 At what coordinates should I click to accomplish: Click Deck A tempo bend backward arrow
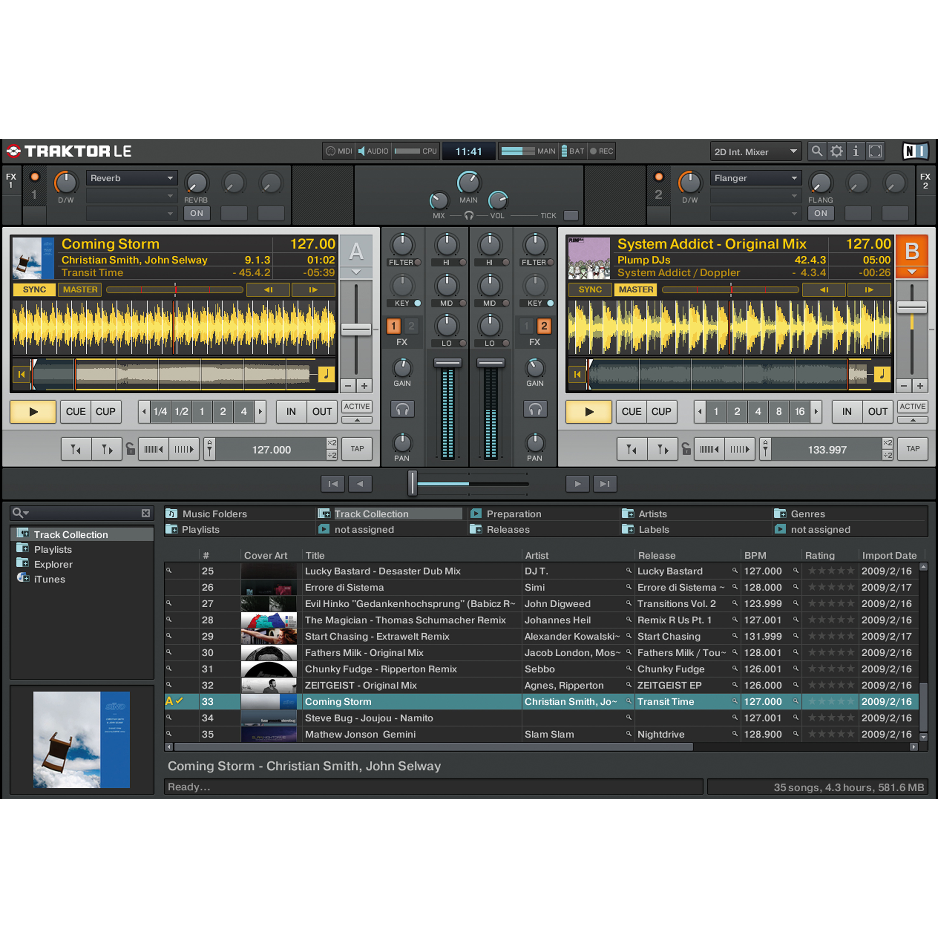[x=268, y=290]
